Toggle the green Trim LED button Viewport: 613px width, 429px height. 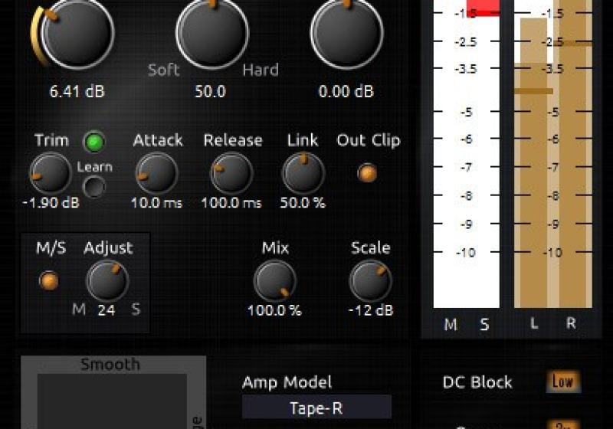click(x=94, y=142)
